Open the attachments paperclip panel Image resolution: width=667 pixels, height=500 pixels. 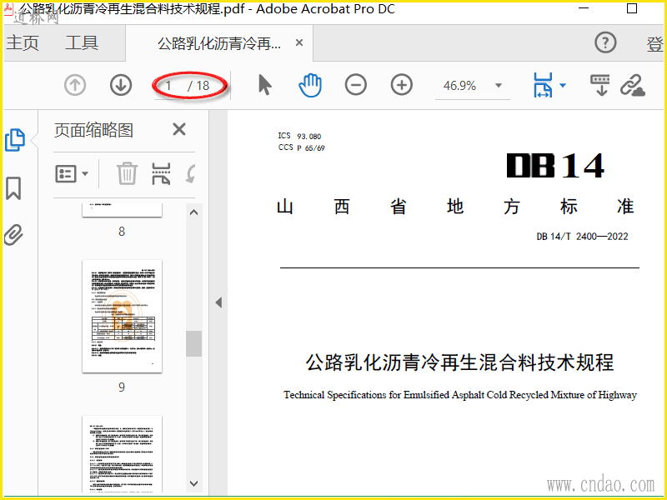(13, 235)
